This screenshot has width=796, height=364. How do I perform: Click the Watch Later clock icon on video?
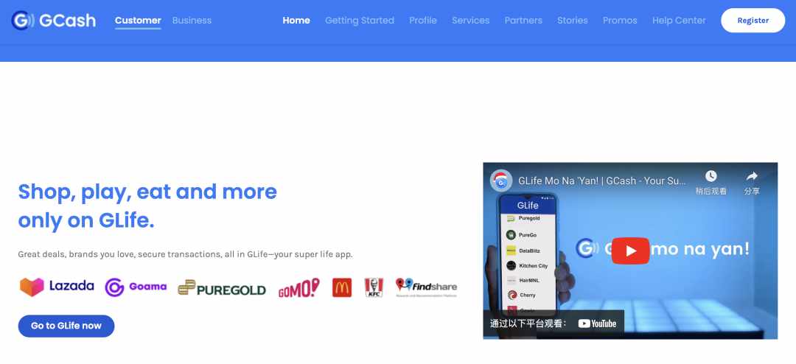tap(711, 176)
